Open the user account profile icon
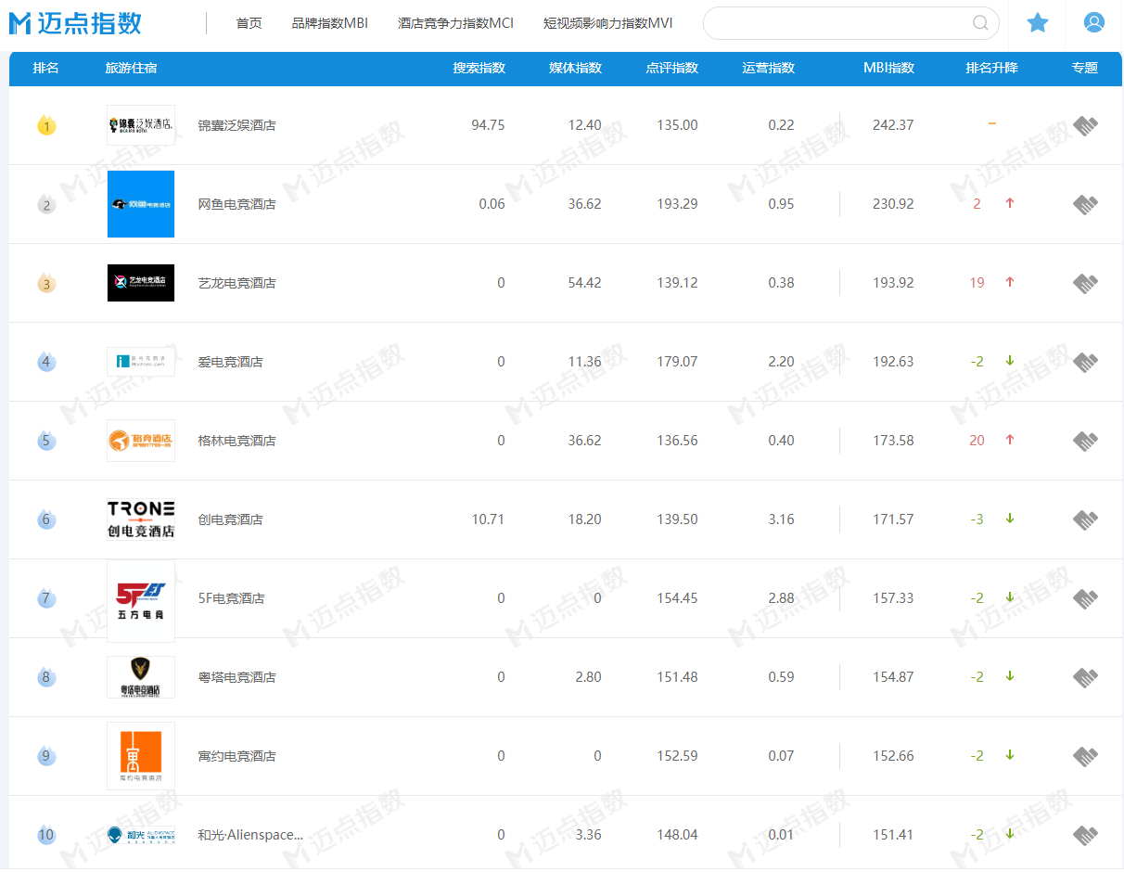 click(1094, 23)
